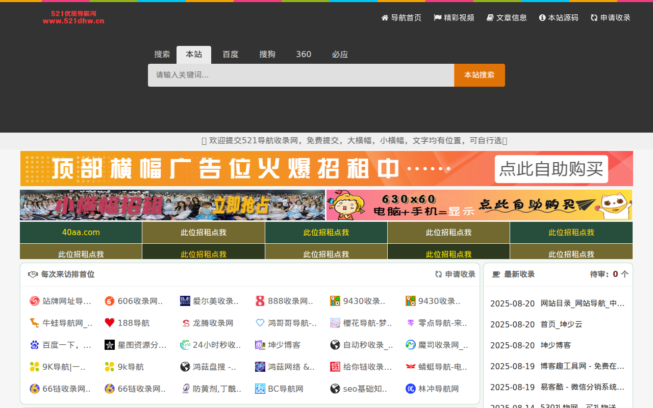Screen dimensions: 653x408
Task: Click the refresh icon beside top 申请收录
Action: (594, 18)
